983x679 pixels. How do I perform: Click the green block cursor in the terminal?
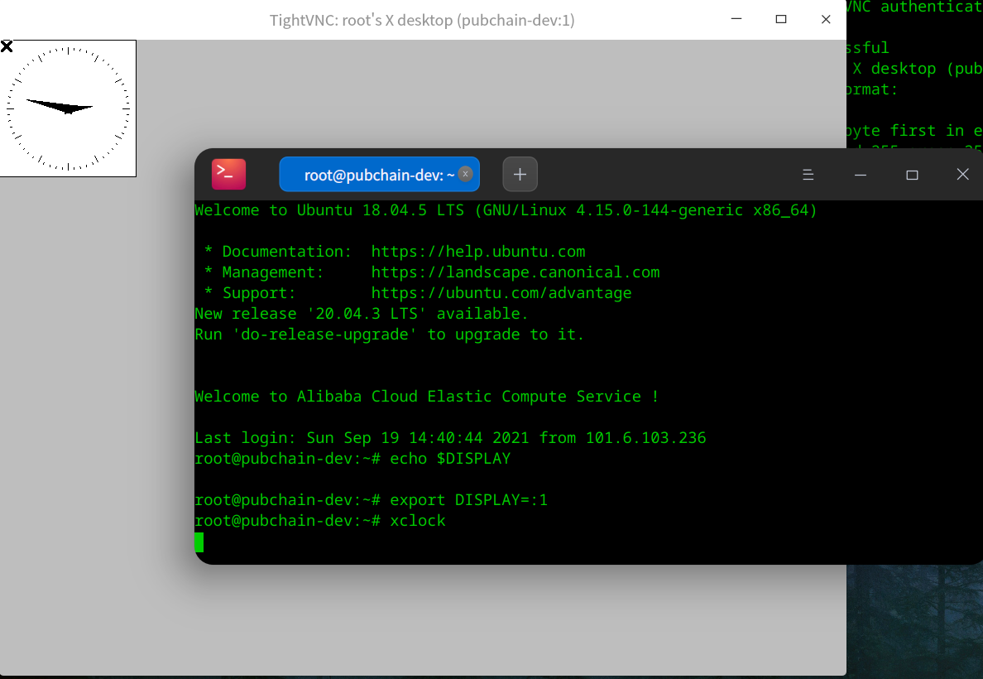pyautogui.click(x=199, y=542)
